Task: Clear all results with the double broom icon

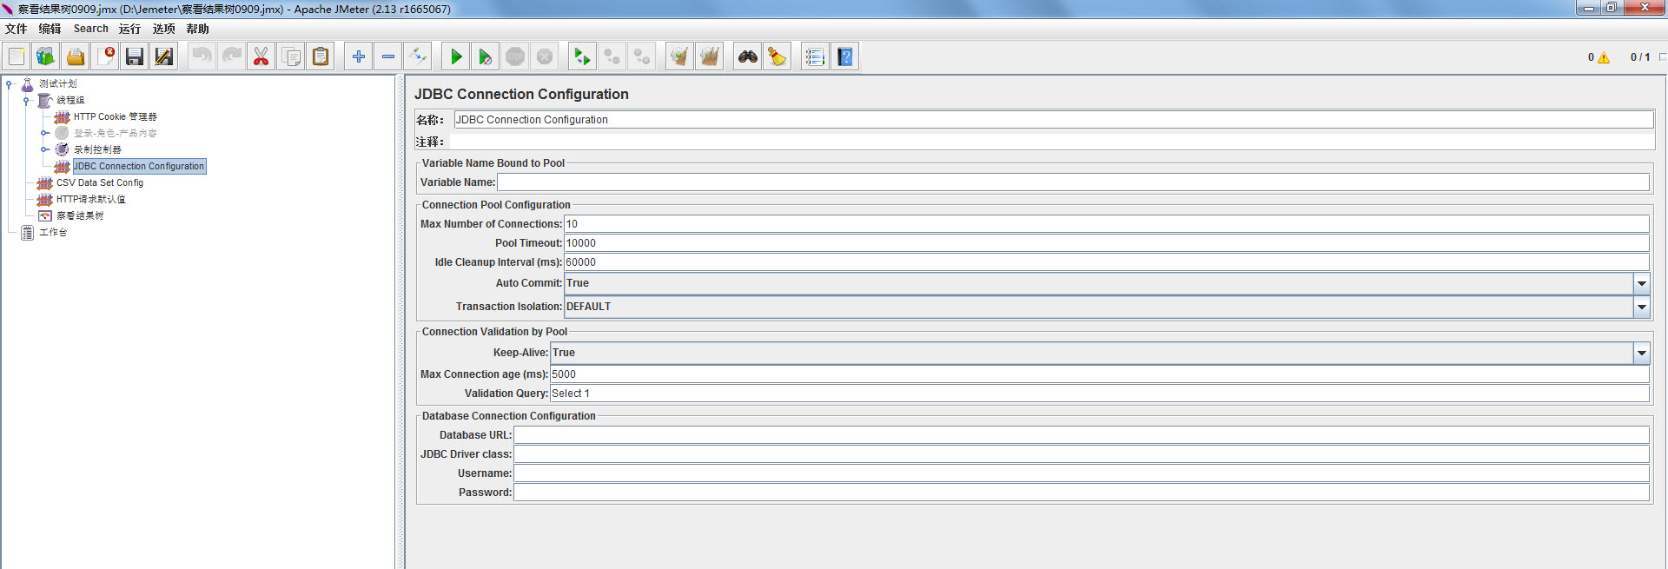Action: click(710, 56)
